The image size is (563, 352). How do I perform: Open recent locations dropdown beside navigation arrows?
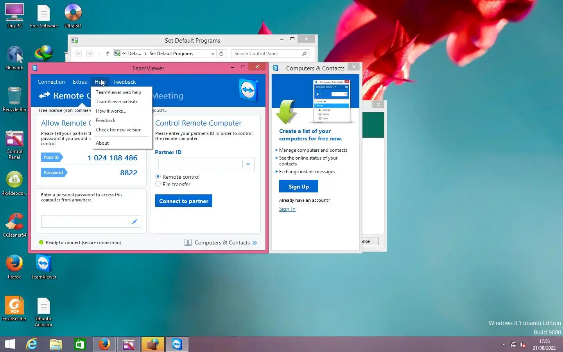[x=99, y=54]
